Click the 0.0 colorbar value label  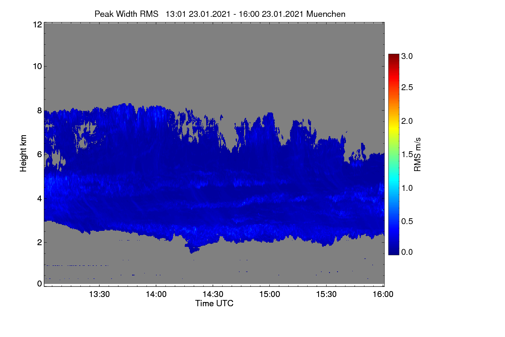[x=407, y=252]
